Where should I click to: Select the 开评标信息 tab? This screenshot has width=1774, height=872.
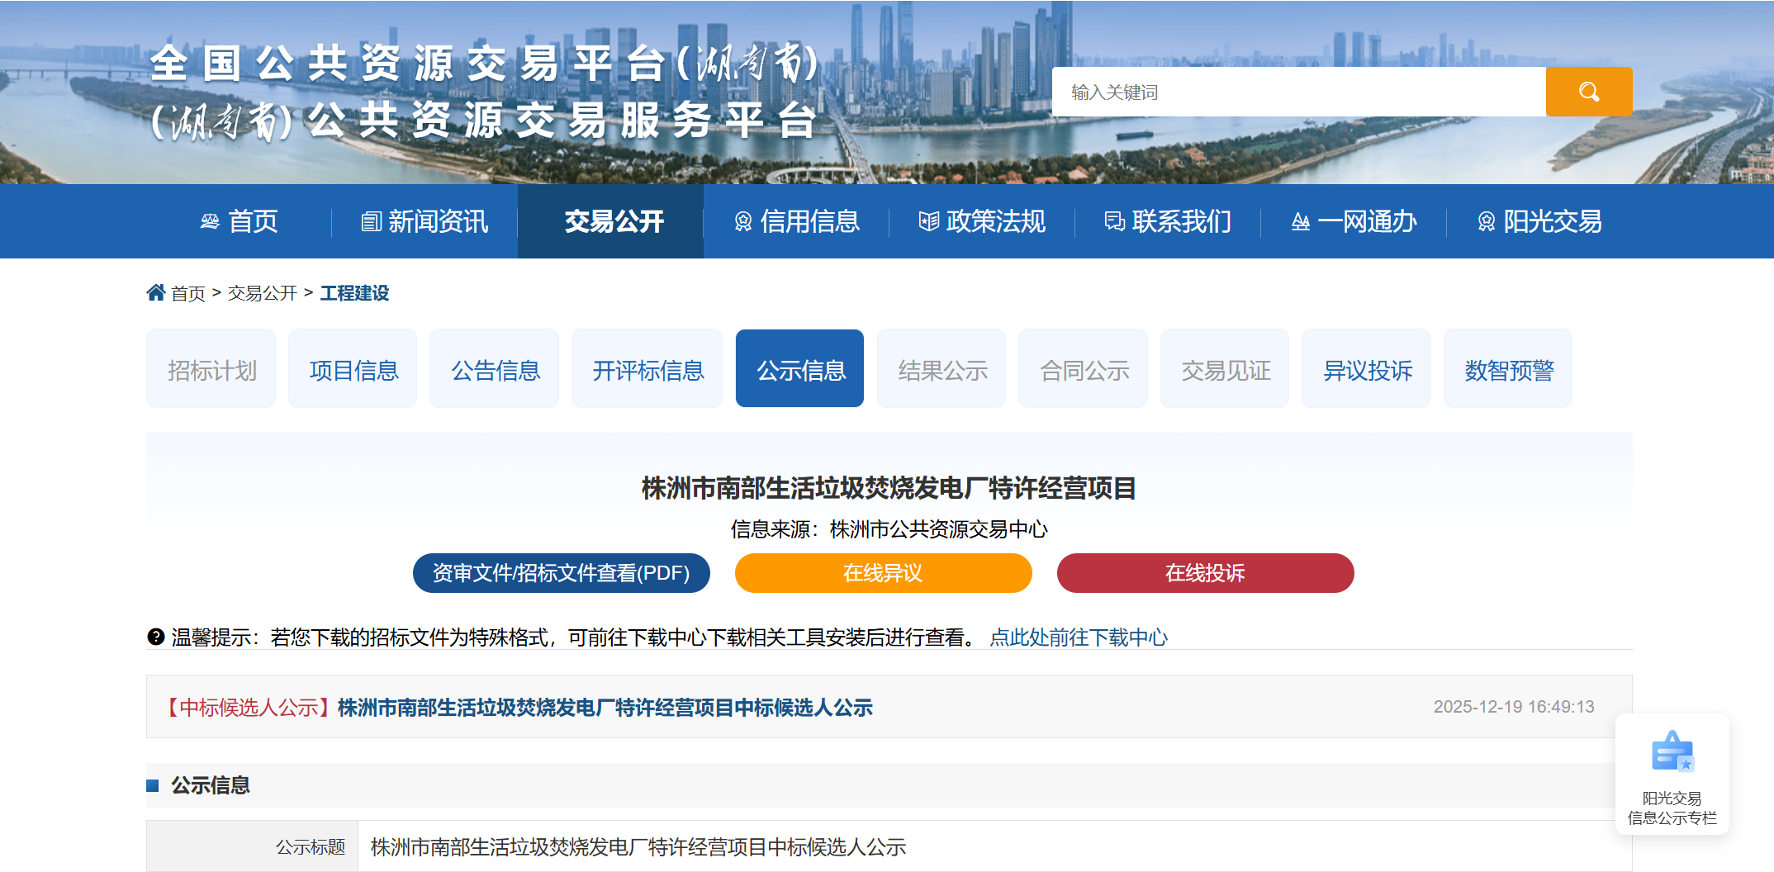[647, 369]
